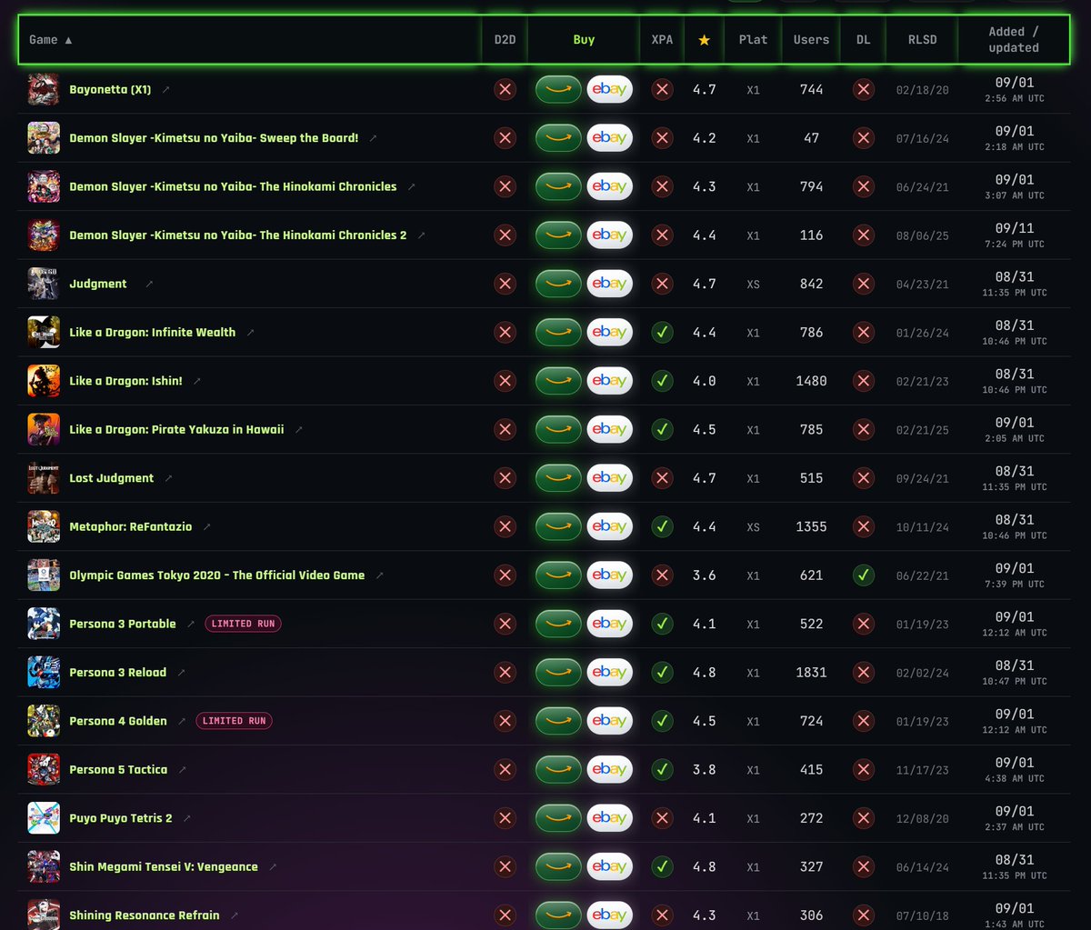The width and height of the screenshot is (1091, 930).
Task: Open external link icon beside Lost Judgment
Action: tap(168, 478)
